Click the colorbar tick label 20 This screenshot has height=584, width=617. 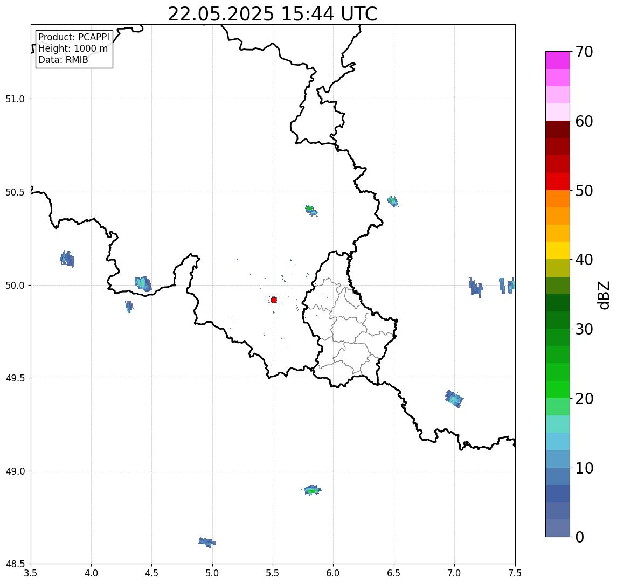coord(584,399)
